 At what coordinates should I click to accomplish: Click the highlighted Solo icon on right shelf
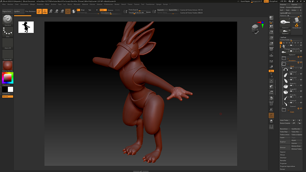click(x=271, y=115)
